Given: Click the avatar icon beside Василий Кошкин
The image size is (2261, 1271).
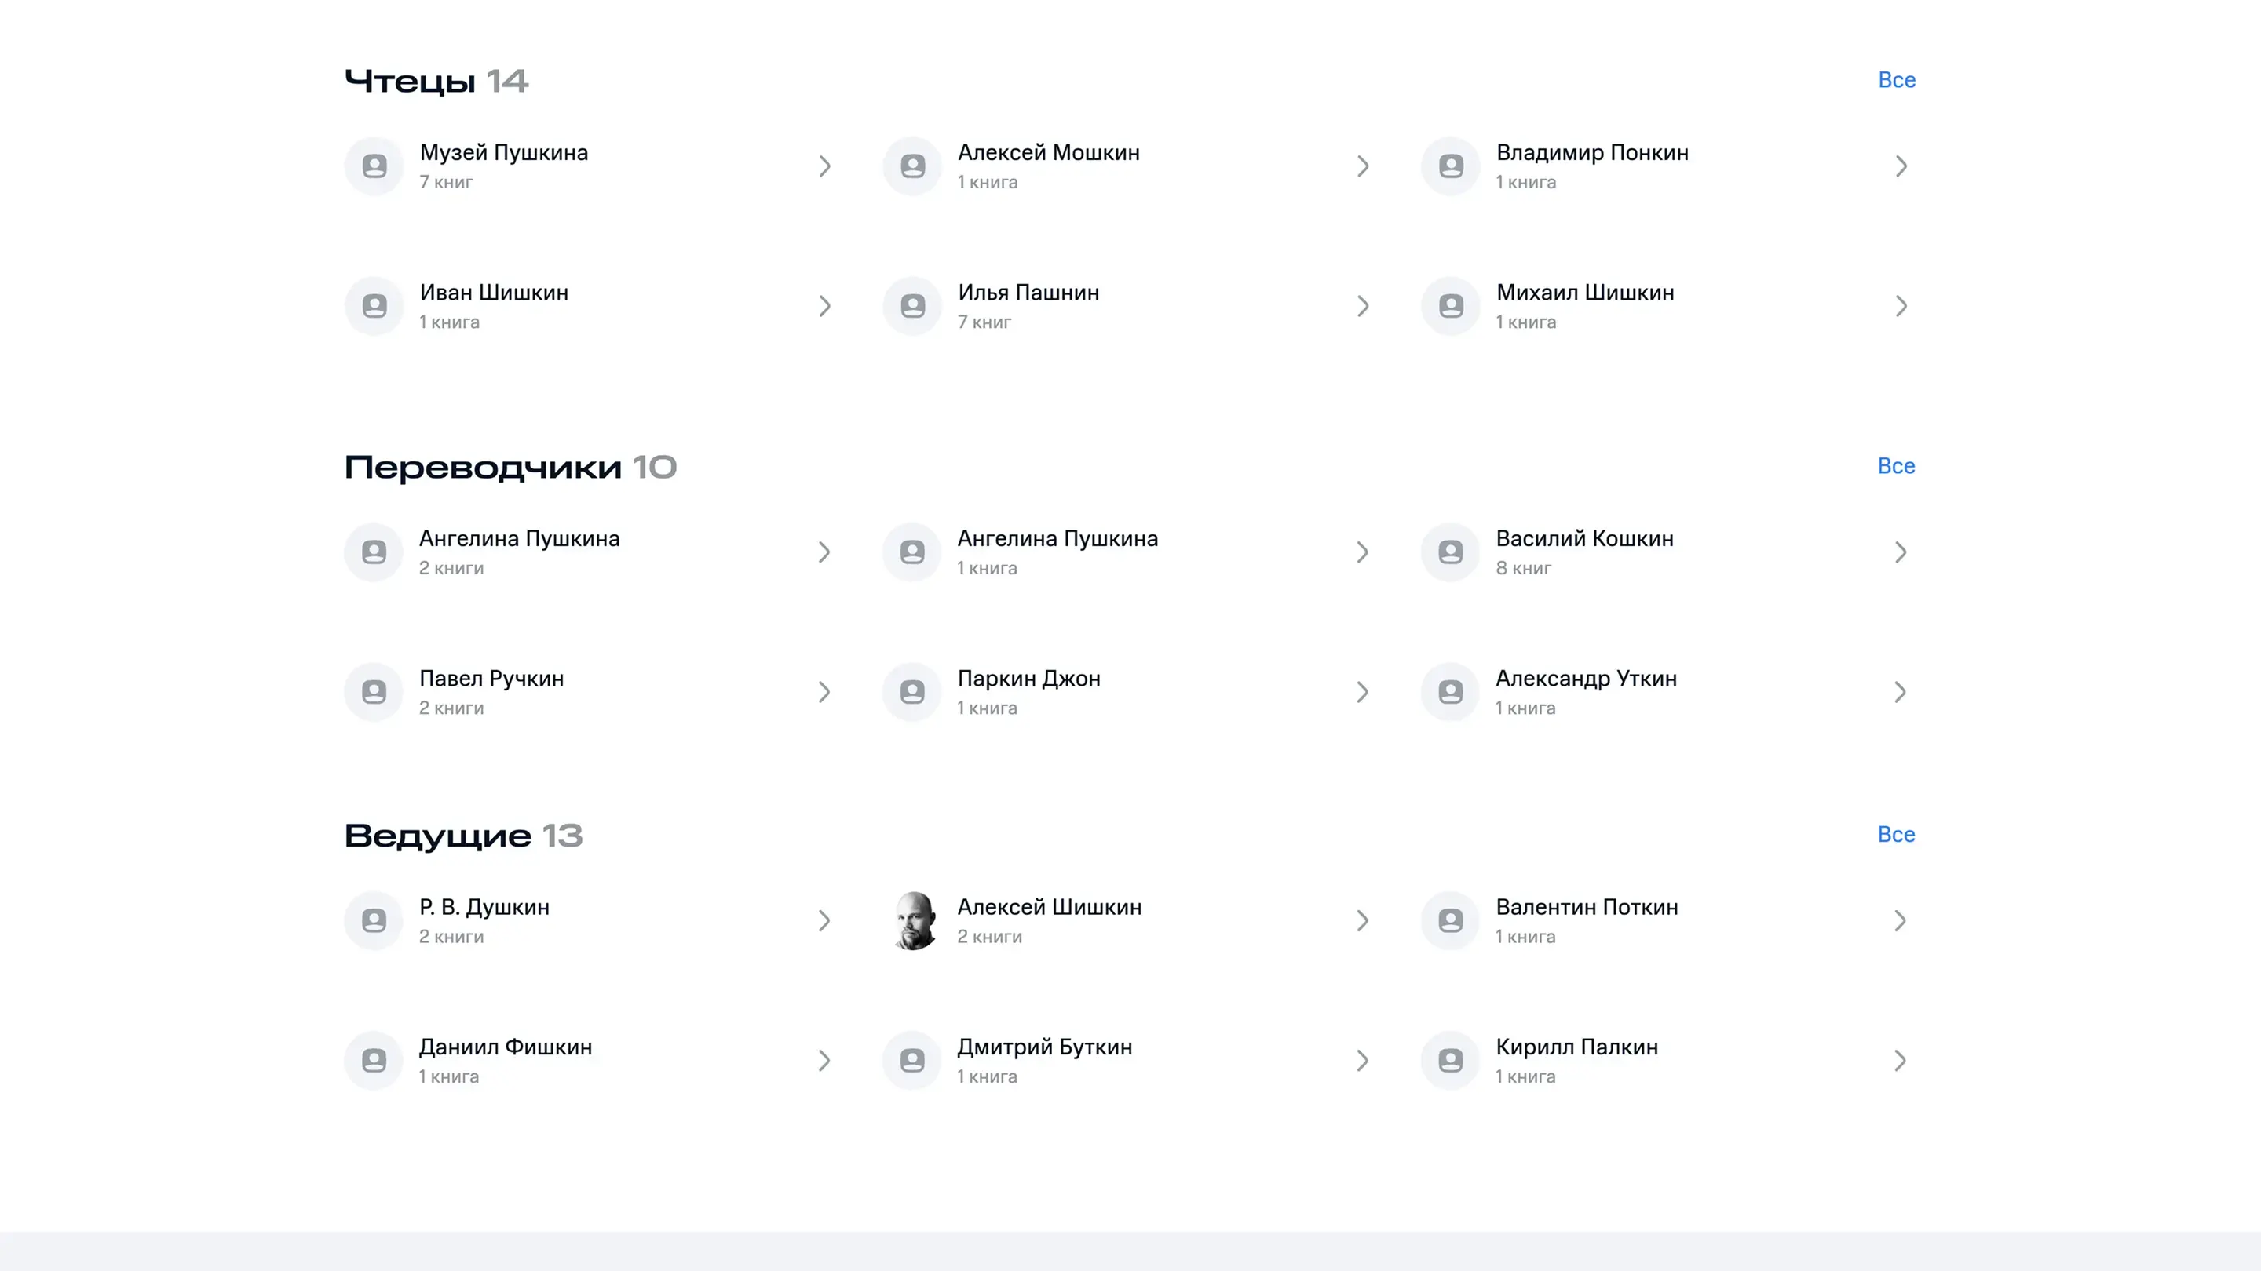Looking at the screenshot, I should point(1451,552).
